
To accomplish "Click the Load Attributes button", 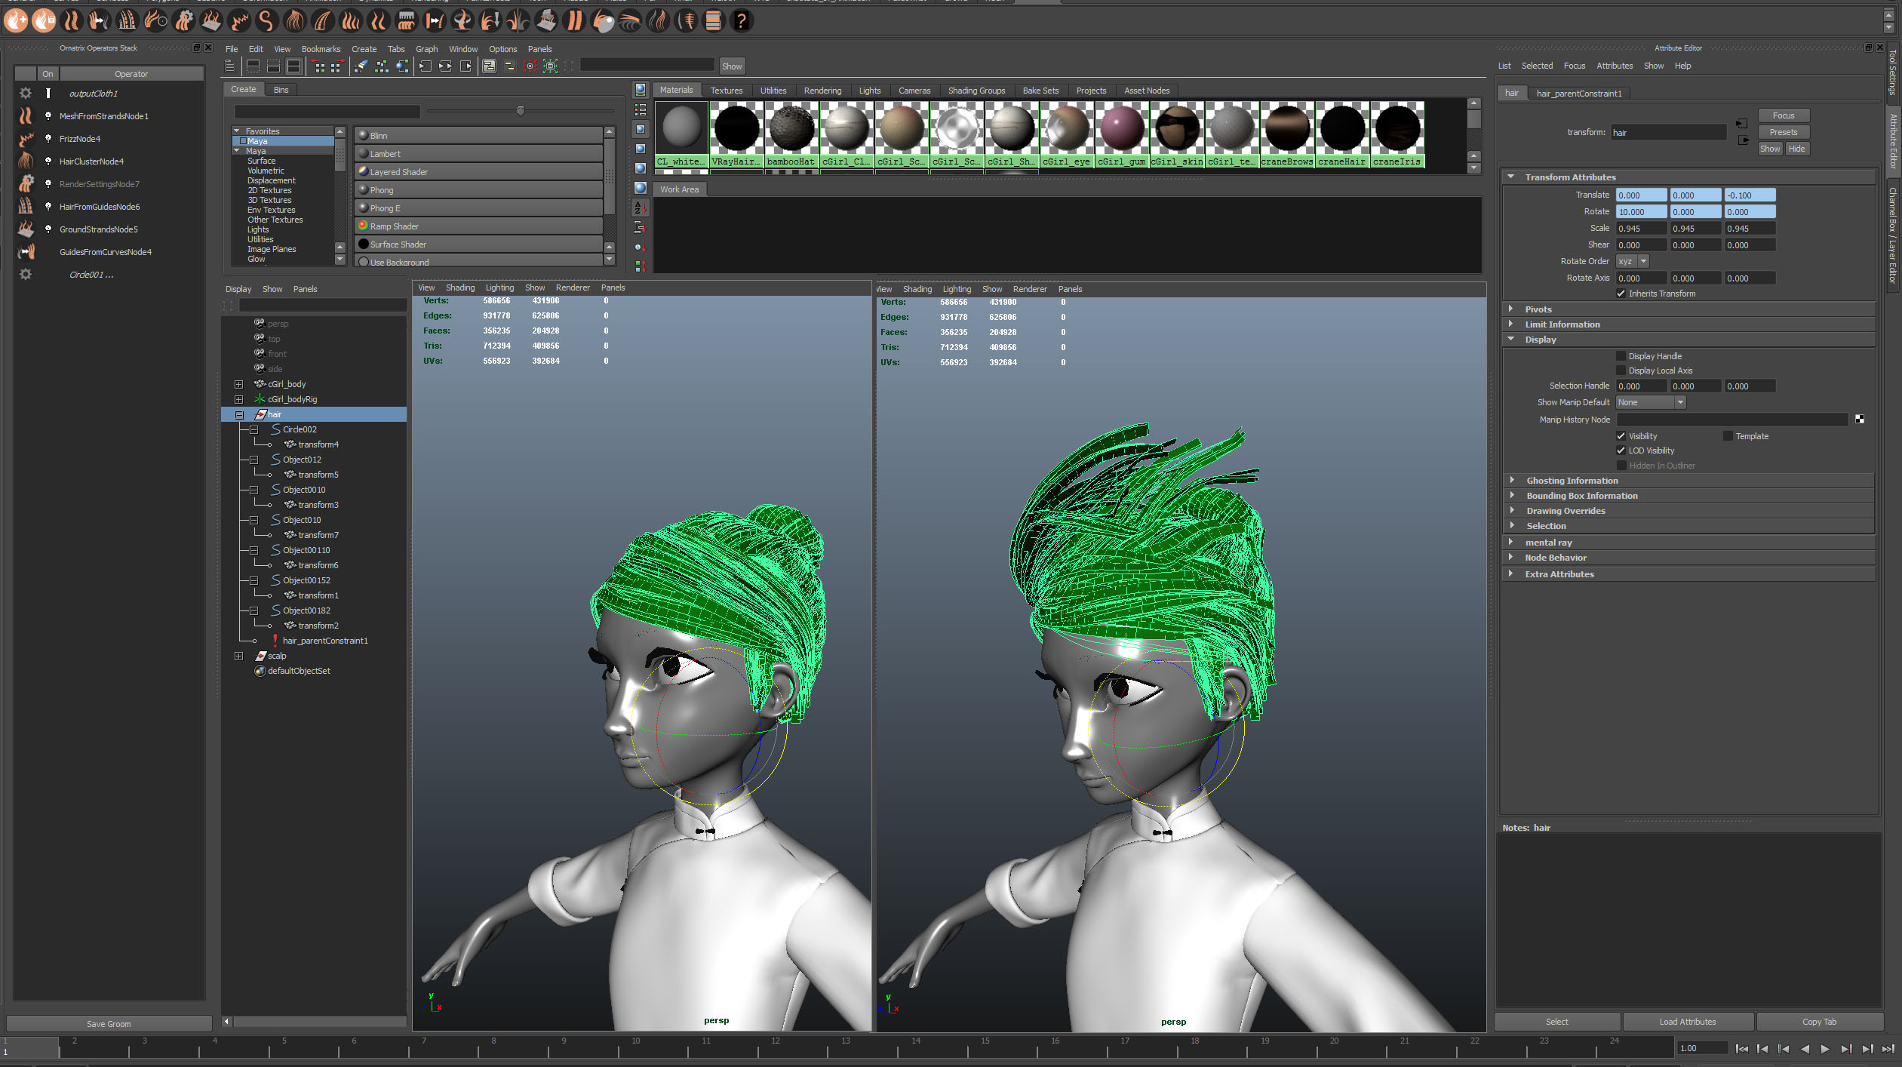I will point(1687,1022).
